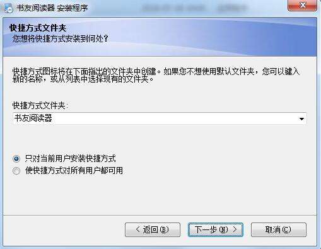Click the 您想将快捷方式安装到何处 subtitle
The height and width of the screenshot is (249, 321).
pyautogui.click(x=60, y=38)
